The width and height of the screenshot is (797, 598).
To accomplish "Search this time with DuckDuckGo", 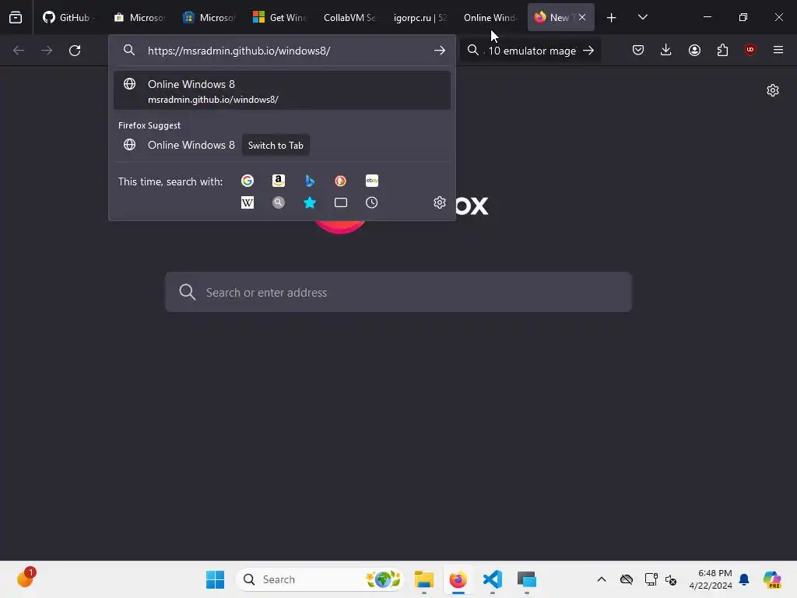I will (341, 181).
